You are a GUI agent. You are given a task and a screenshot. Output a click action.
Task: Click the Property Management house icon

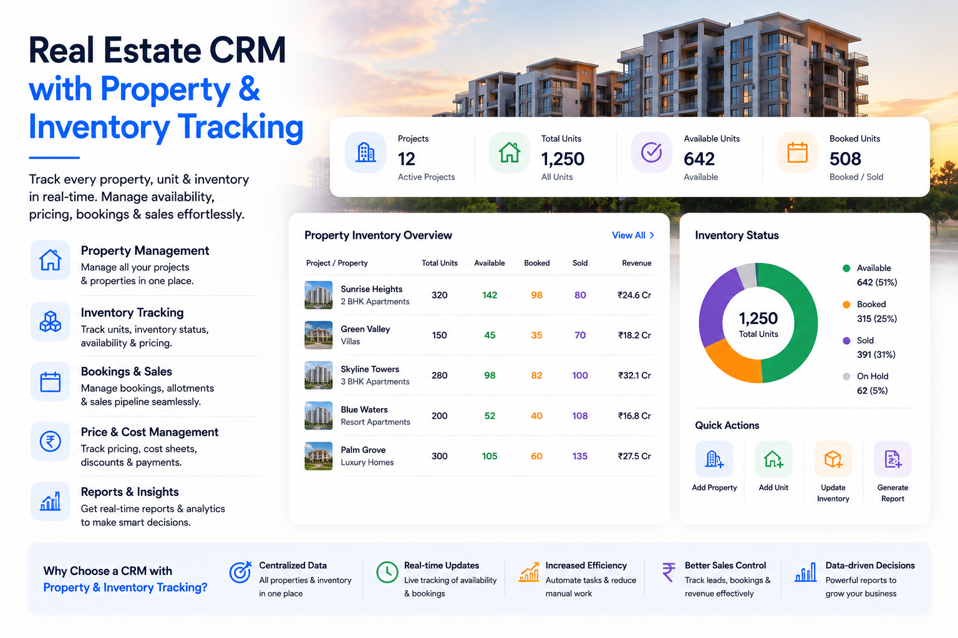(x=51, y=260)
